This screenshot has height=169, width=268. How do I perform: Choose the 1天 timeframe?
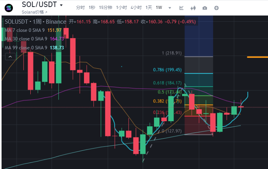point(149,8)
